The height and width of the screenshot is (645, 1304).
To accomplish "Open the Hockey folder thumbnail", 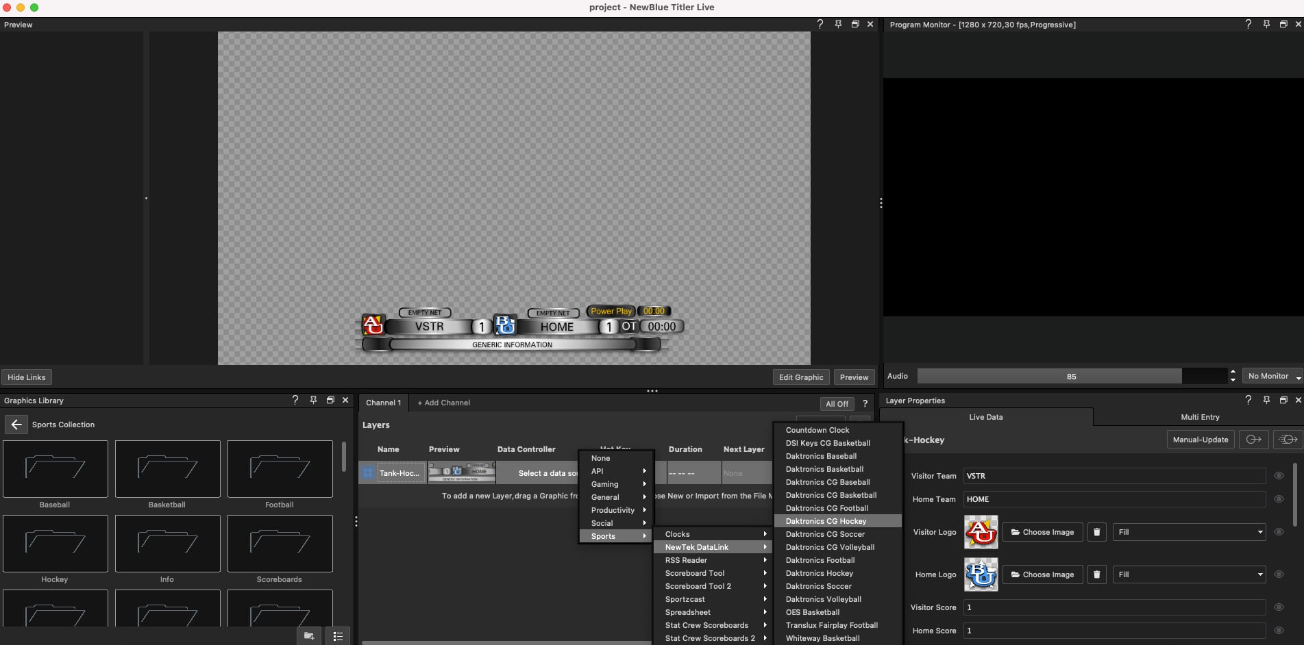I will pos(55,544).
